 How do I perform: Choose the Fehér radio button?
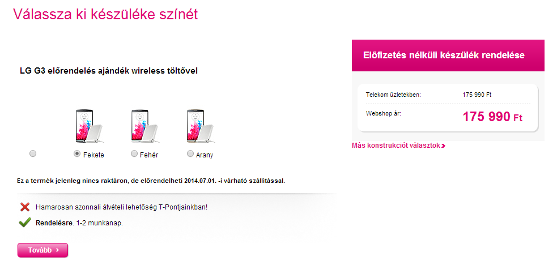[134, 153]
